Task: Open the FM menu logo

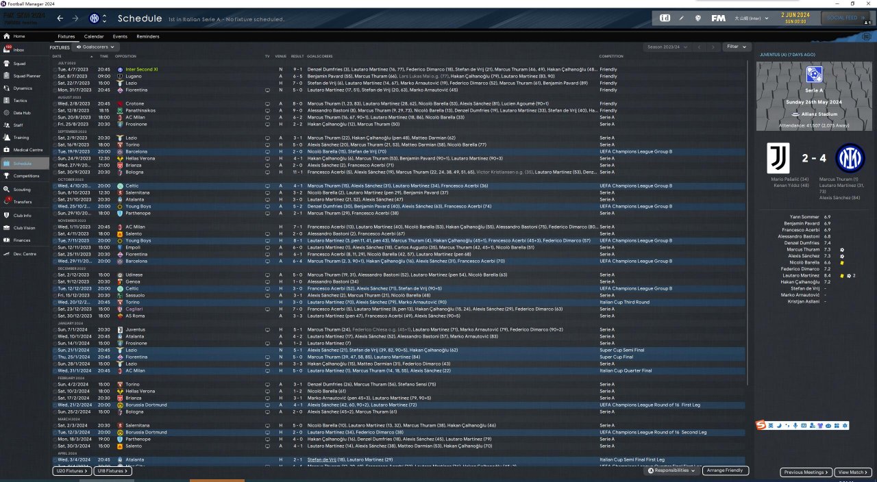Action: click(x=719, y=18)
